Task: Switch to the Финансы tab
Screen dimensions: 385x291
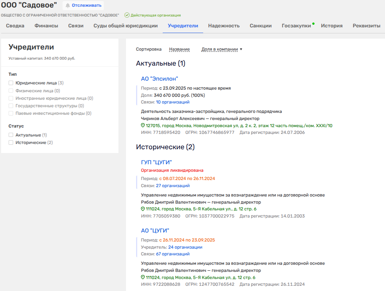Action: coord(46,26)
